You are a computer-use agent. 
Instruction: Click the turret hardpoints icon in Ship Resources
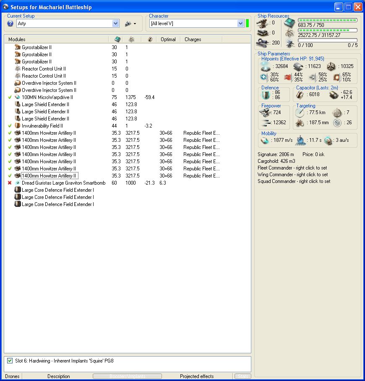point(263,23)
